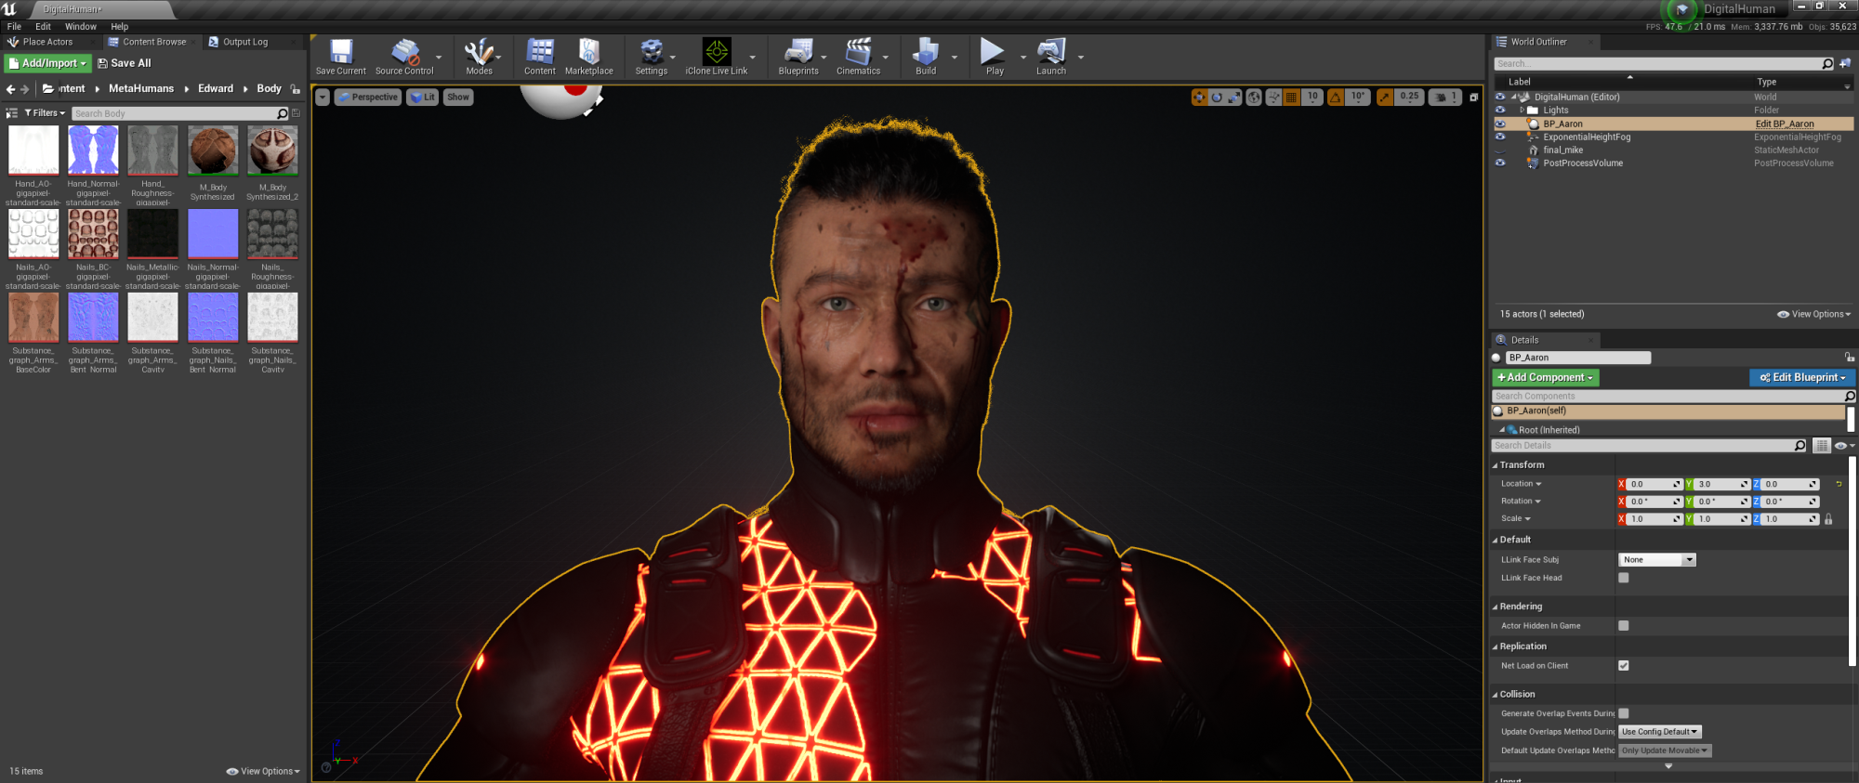The height and width of the screenshot is (783, 1859).
Task: Check the LLink Face Head checkbox
Action: coord(1623,578)
